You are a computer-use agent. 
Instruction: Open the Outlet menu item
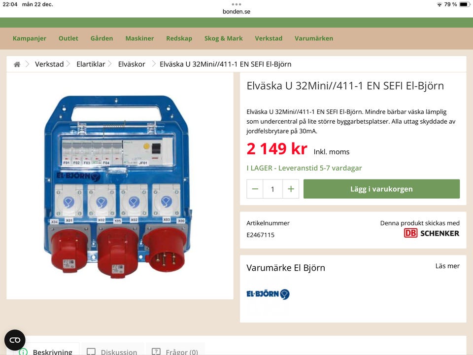click(68, 38)
